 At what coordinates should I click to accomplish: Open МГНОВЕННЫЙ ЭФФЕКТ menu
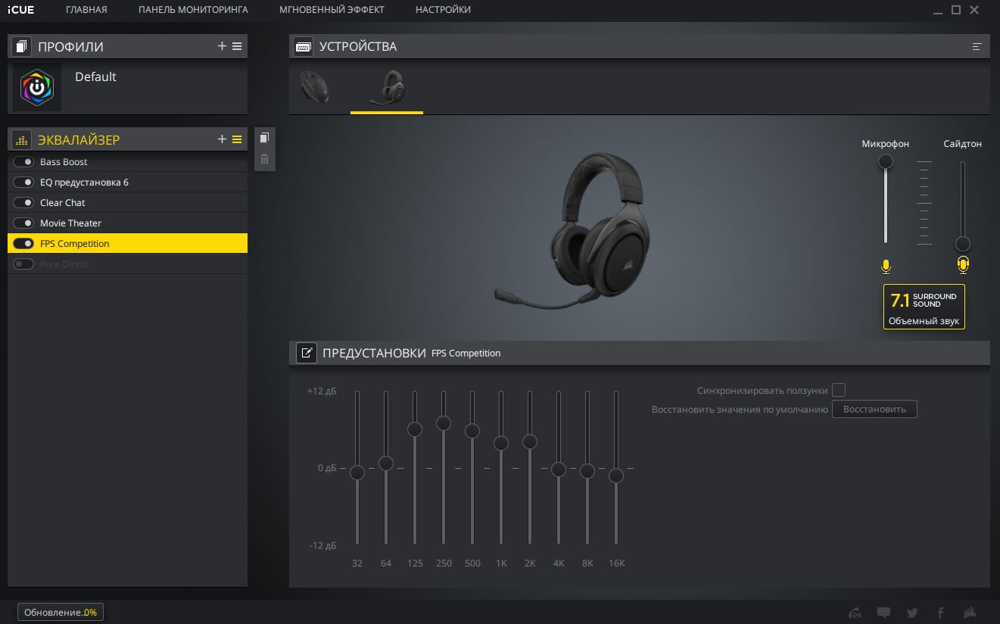(332, 10)
